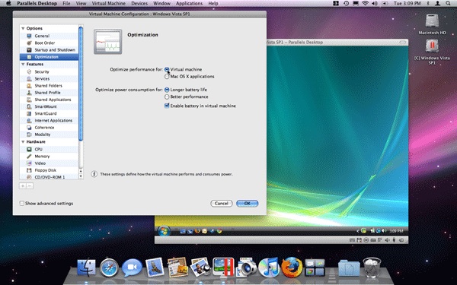The width and height of the screenshot is (457, 285).
Task: Click the Floppy Disk icon
Action: pyautogui.click(x=29, y=170)
